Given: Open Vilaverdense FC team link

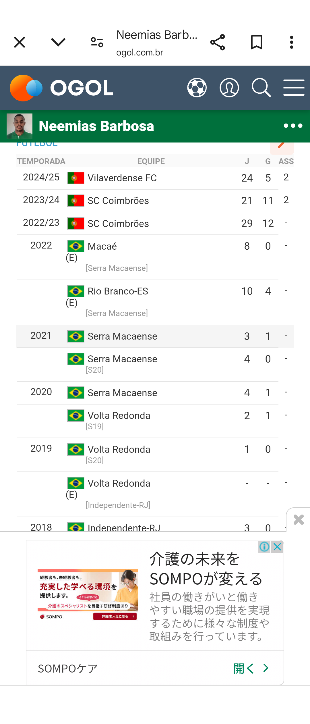Looking at the screenshot, I should click(x=122, y=178).
